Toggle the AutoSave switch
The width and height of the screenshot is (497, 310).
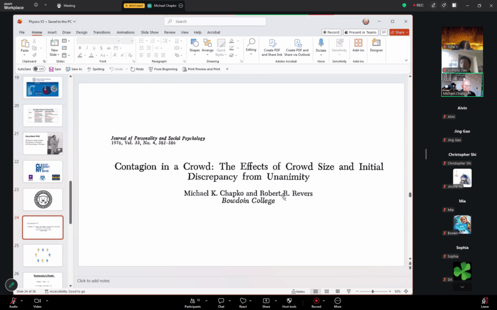[x=38, y=69]
